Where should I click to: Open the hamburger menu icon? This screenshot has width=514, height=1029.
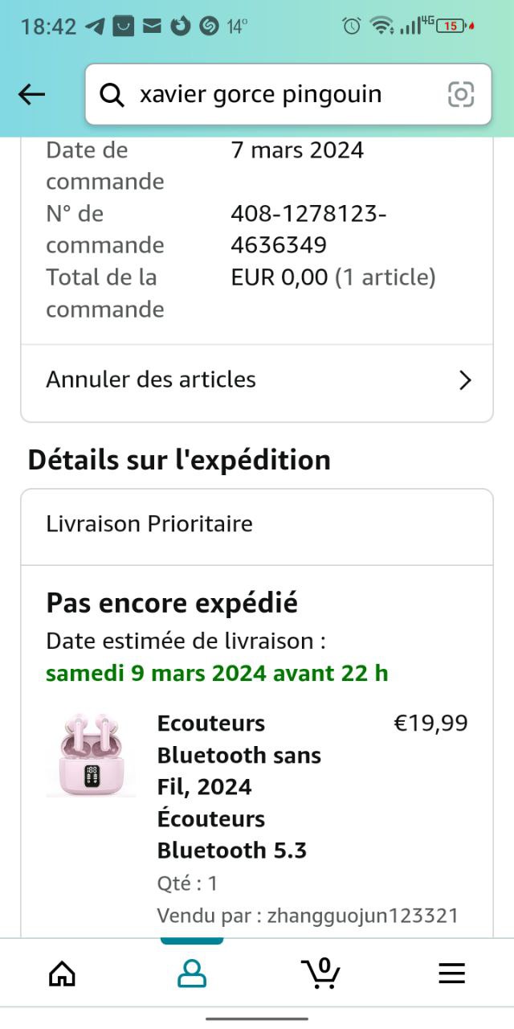pos(451,974)
